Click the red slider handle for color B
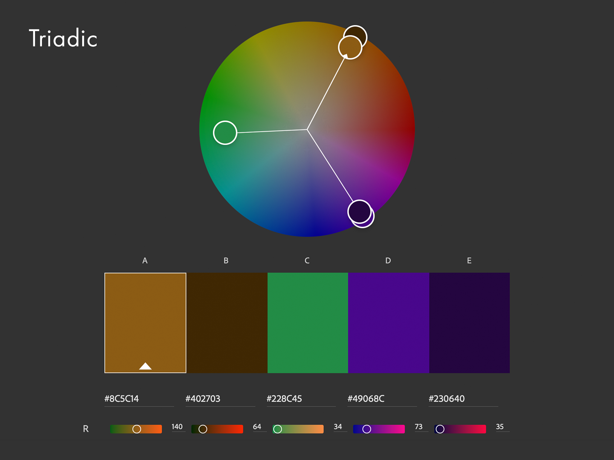This screenshot has height=460, width=614. point(203,429)
